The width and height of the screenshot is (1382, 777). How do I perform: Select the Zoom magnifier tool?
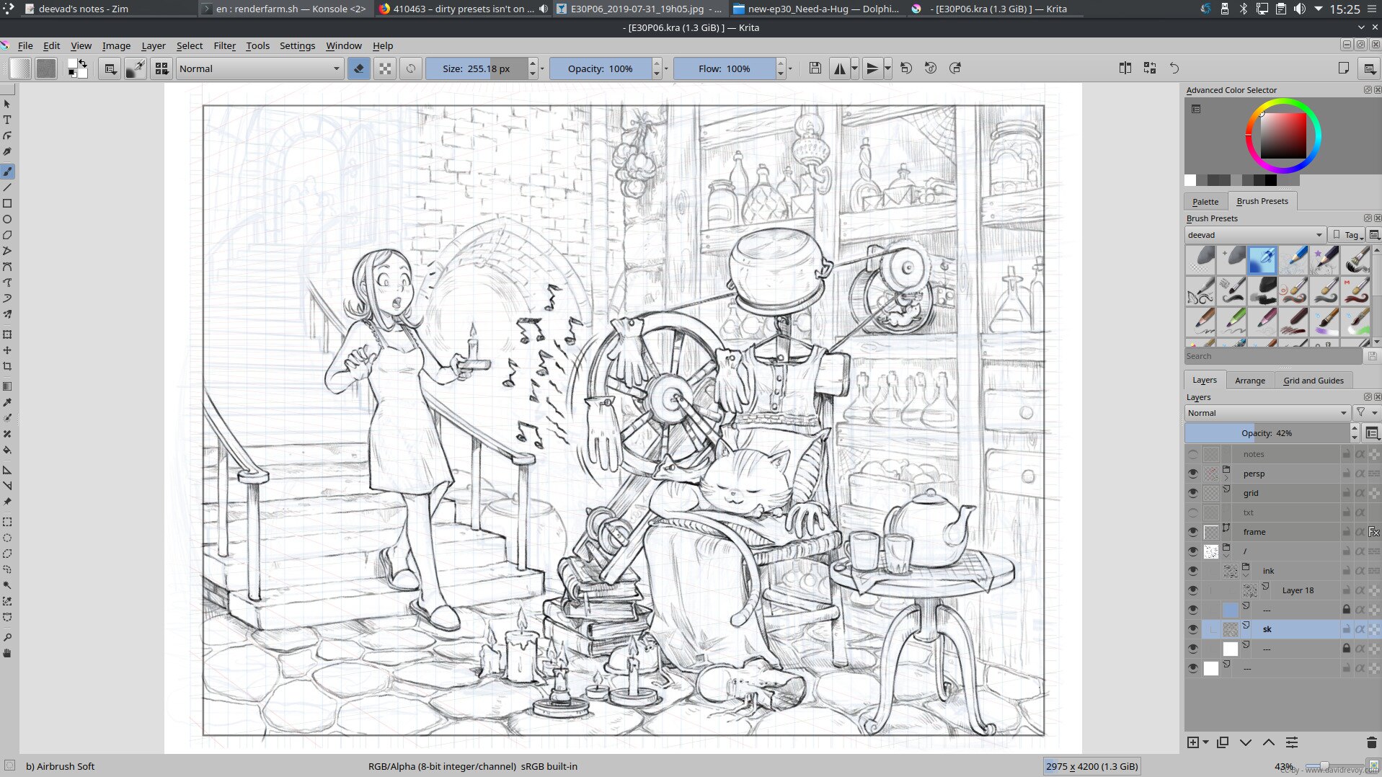(x=7, y=637)
